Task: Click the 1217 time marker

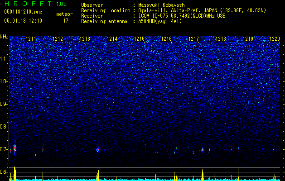Action: 193,38
